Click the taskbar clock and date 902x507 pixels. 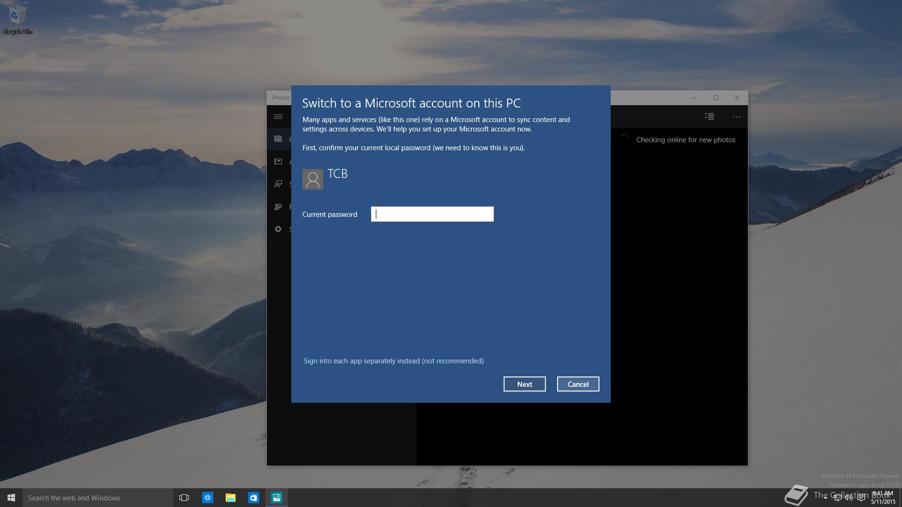883,498
